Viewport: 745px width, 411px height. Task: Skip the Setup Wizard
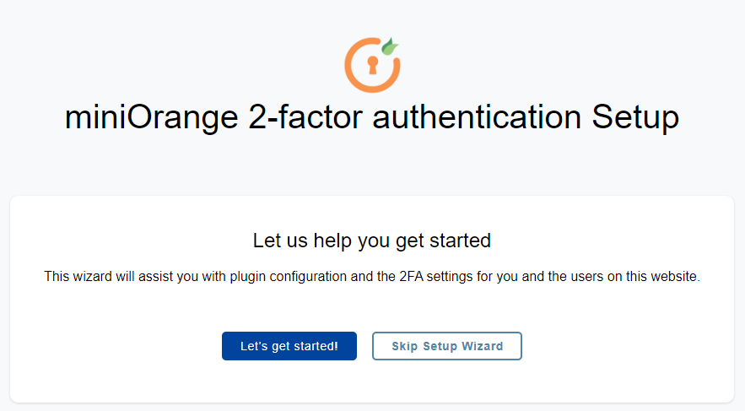(x=446, y=346)
